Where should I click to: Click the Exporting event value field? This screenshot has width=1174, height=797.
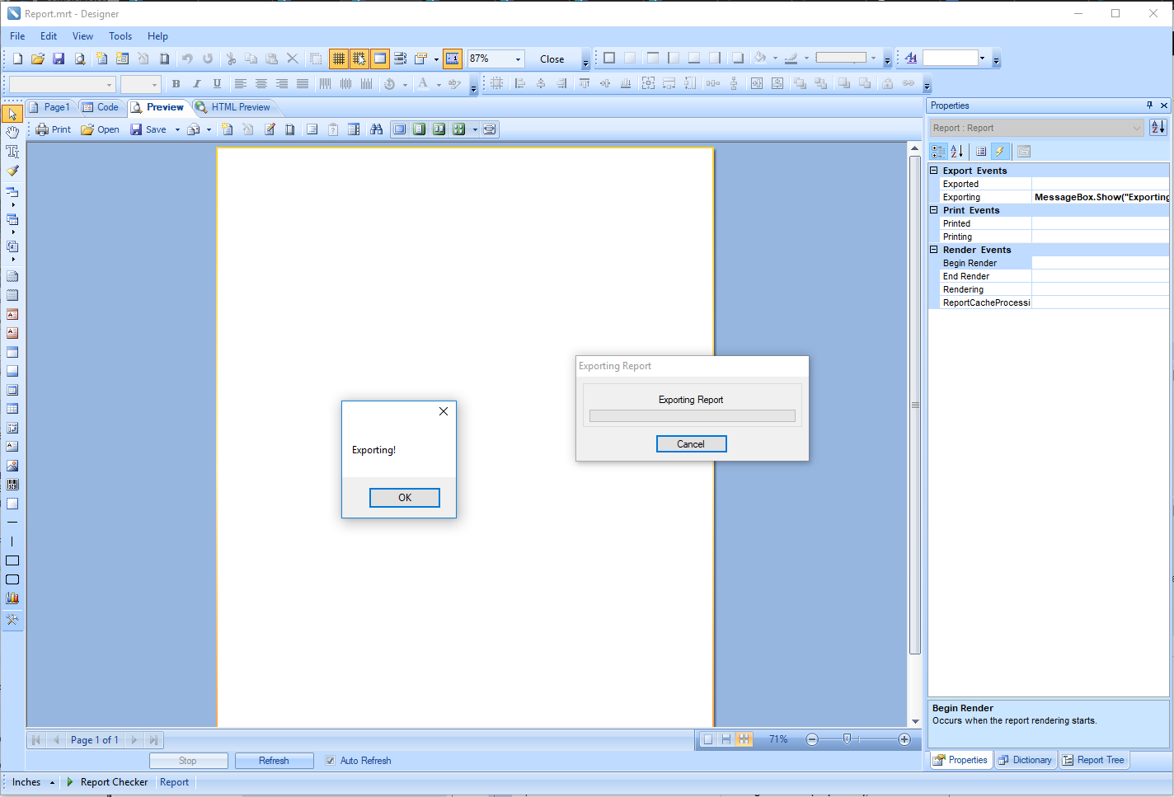1101,197
